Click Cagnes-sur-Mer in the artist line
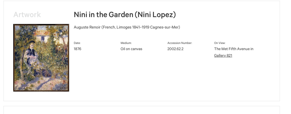Image resolution: width=291 pixels, height=114 pixels. click(x=165, y=27)
